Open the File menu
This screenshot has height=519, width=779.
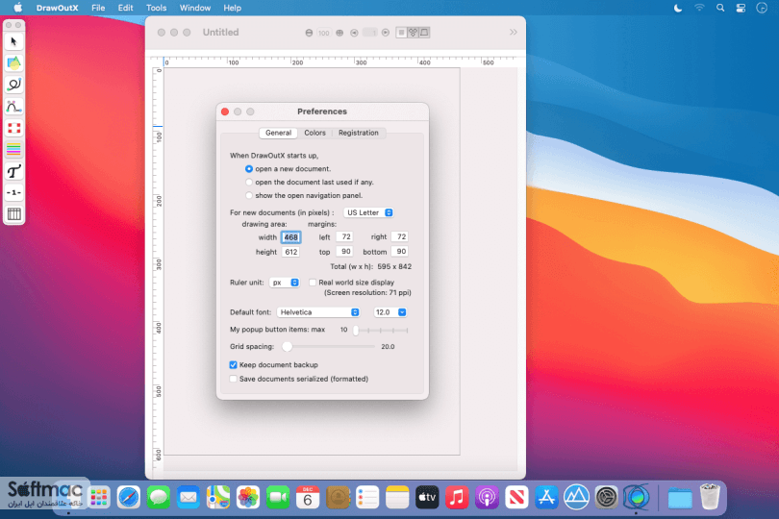[x=98, y=8]
